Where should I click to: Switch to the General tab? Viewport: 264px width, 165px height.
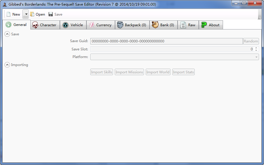click(17, 25)
